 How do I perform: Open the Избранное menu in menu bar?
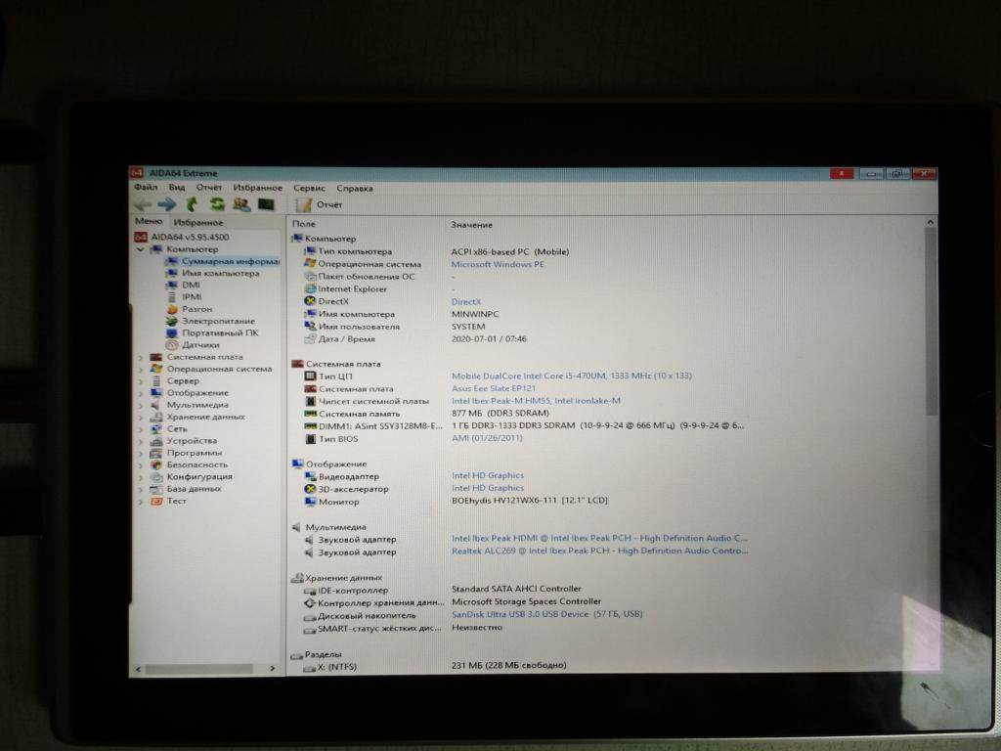click(257, 188)
